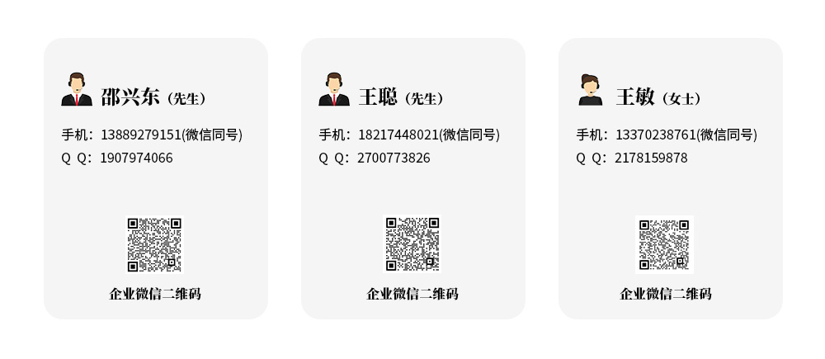Screen dimensions: 825x359
Task: Click 企业微信二维码 label under 王敏's code
Action: coord(665,294)
